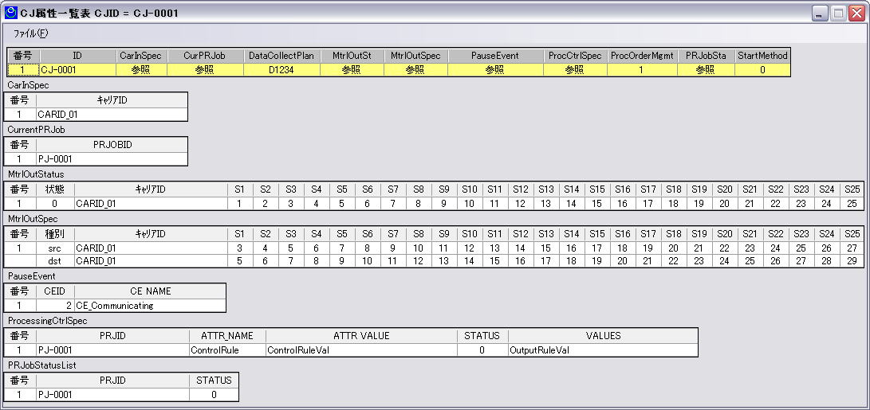Maximize the CJ属性一覧表 window
Viewport: 870px width, 410px height.
pyautogui.click(x=837, y=14)
